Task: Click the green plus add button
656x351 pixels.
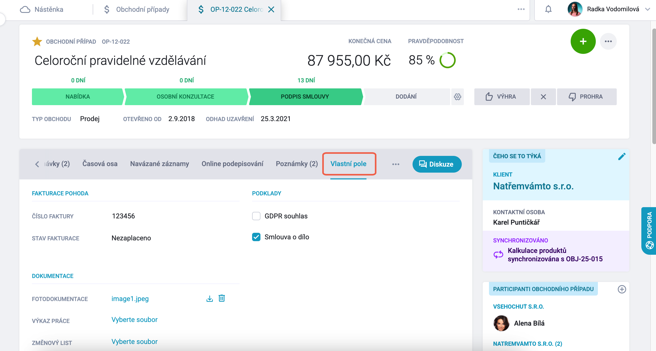Action: pyautogui.click(x=583, y=41)
